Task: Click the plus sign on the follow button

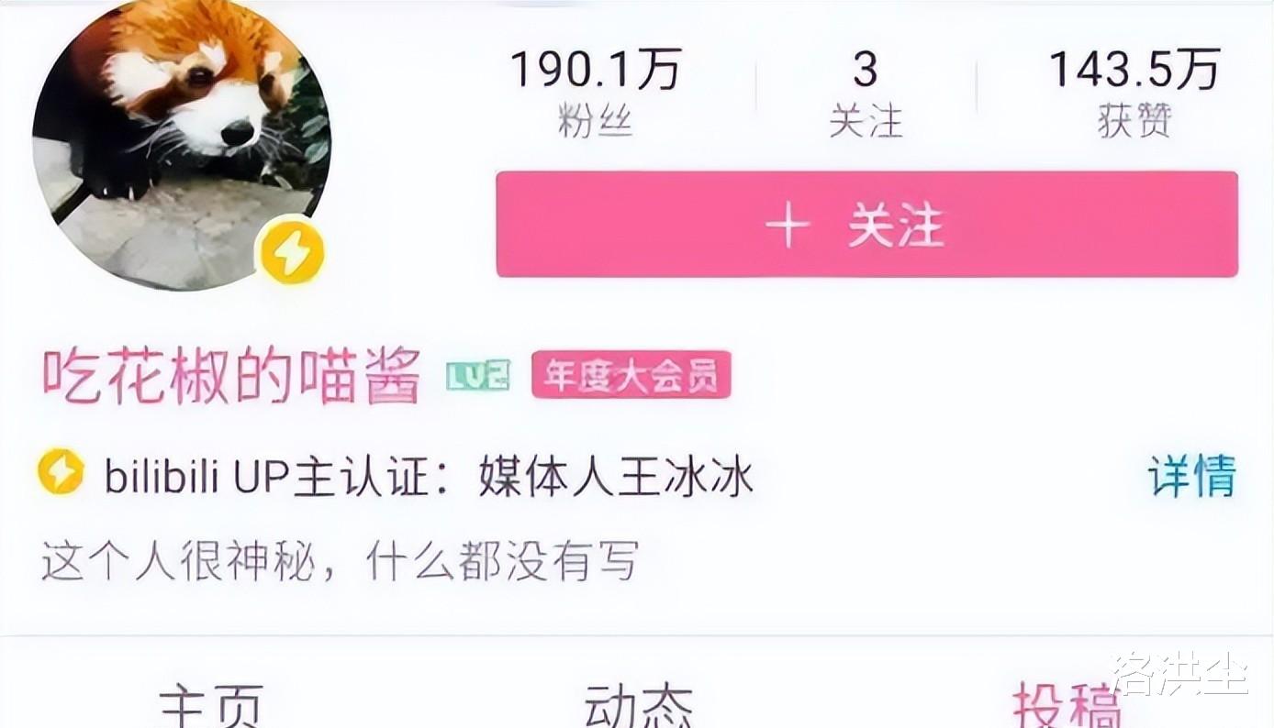Action: click(x=788, y=226)
